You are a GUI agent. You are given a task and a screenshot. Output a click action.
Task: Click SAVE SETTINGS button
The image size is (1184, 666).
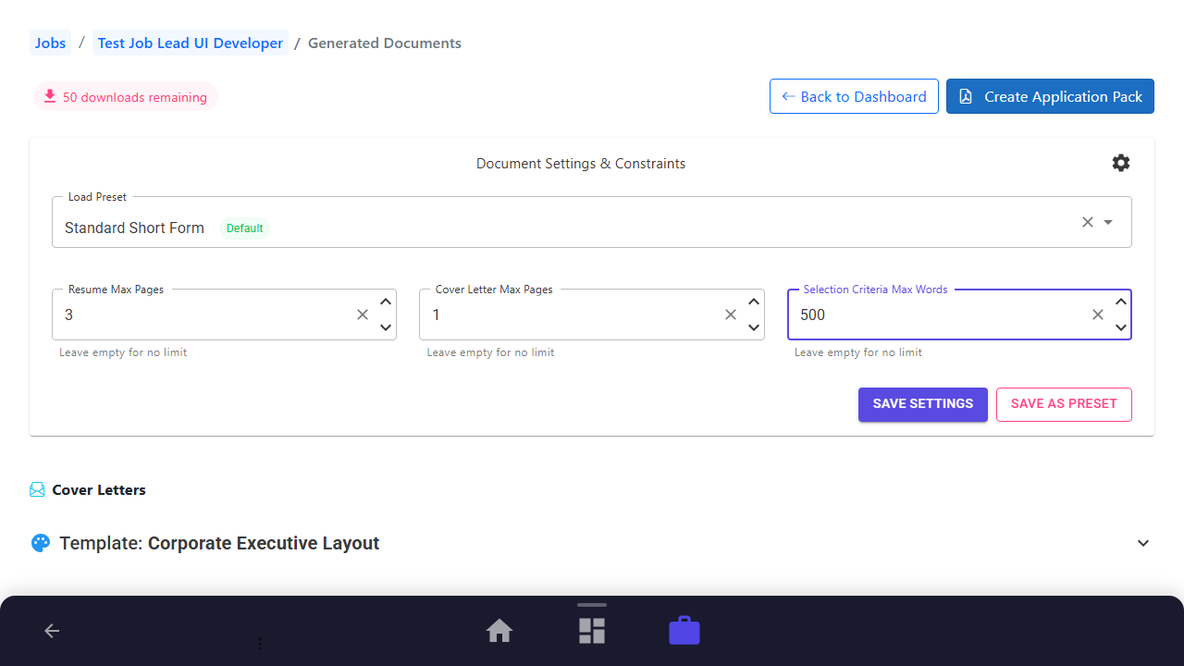[923, 404]
